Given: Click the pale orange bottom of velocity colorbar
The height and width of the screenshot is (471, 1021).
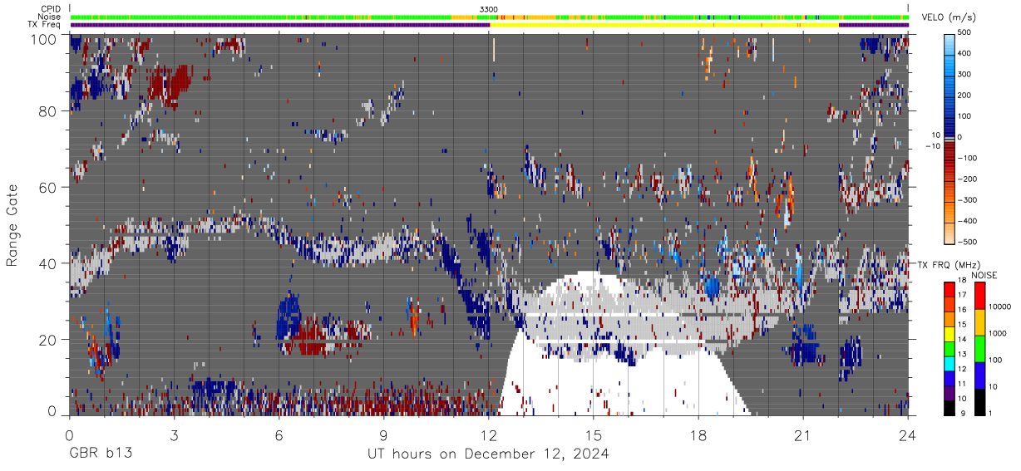Looking at the screenshot, I should 949,233.
